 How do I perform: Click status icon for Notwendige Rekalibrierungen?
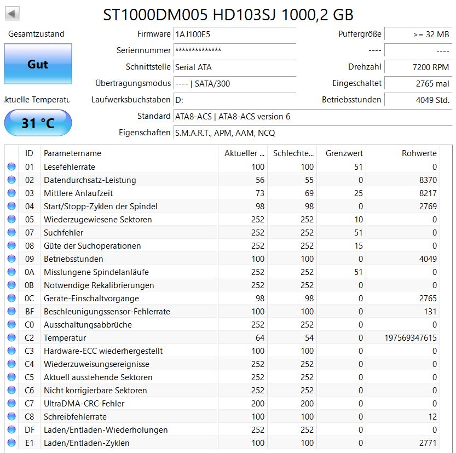[11, 285]
